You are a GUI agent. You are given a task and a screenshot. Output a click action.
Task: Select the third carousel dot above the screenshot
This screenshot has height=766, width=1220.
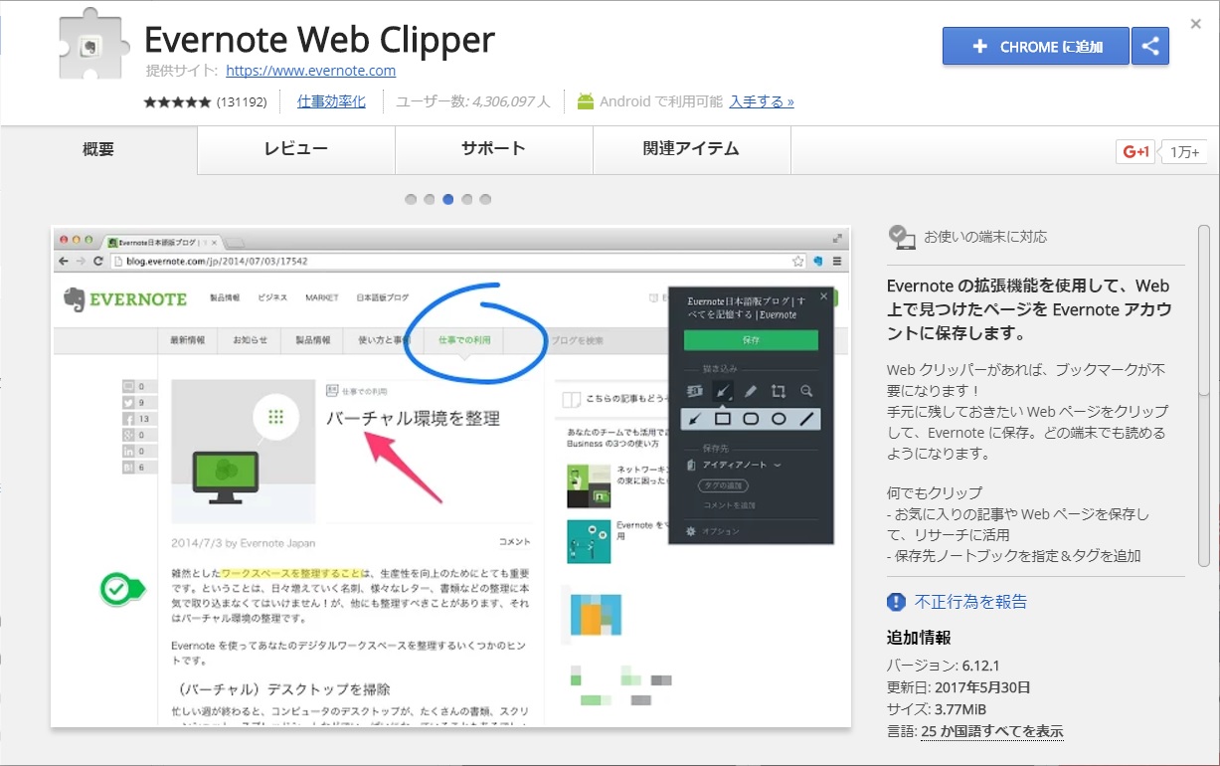tap(447, 199)
